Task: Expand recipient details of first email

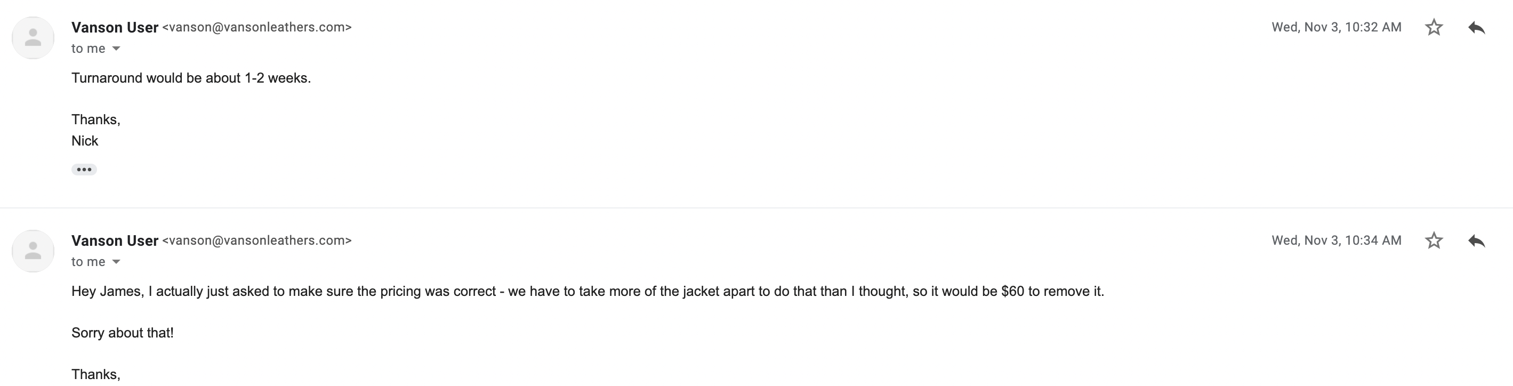Action: [x=116, y=49]
